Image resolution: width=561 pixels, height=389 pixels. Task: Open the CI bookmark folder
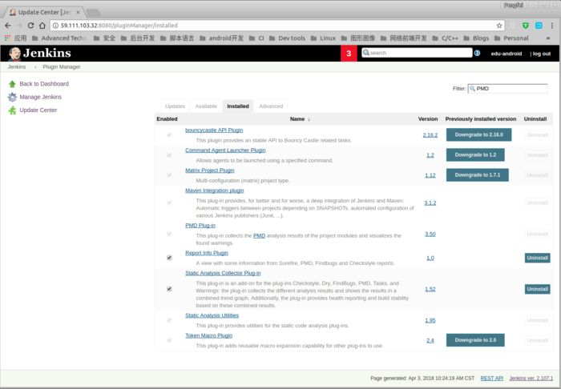[256, 38]
